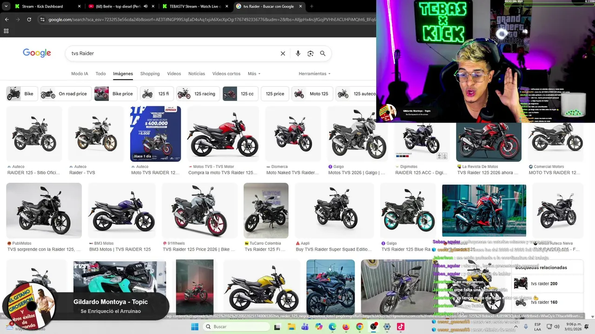Open Settings gear from the taskbar
Viewport: 595px width, 334px height.
click(x=387, y=327)
